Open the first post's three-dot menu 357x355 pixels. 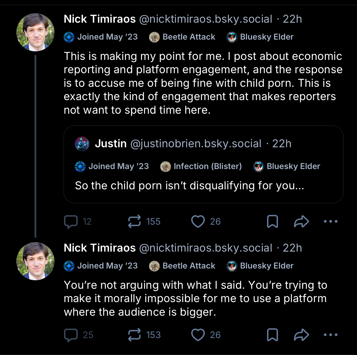coord(330,222)
